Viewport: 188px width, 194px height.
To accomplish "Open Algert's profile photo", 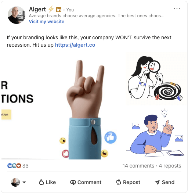I will point(17,15).
